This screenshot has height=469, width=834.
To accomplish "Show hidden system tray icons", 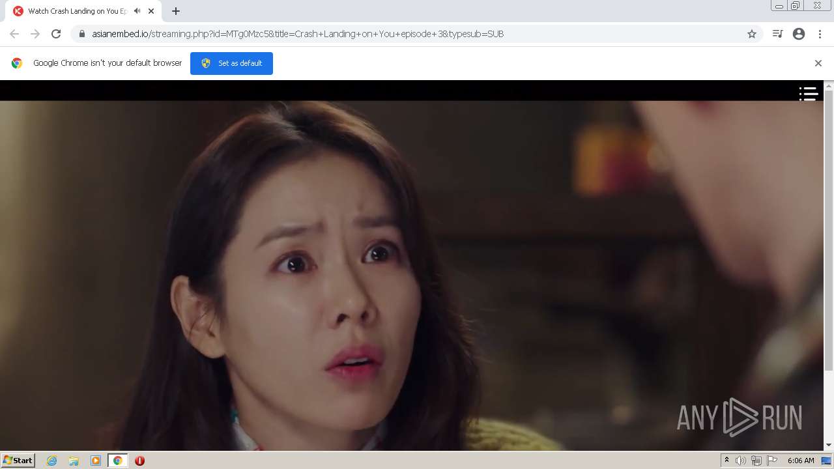I will 726,461.
